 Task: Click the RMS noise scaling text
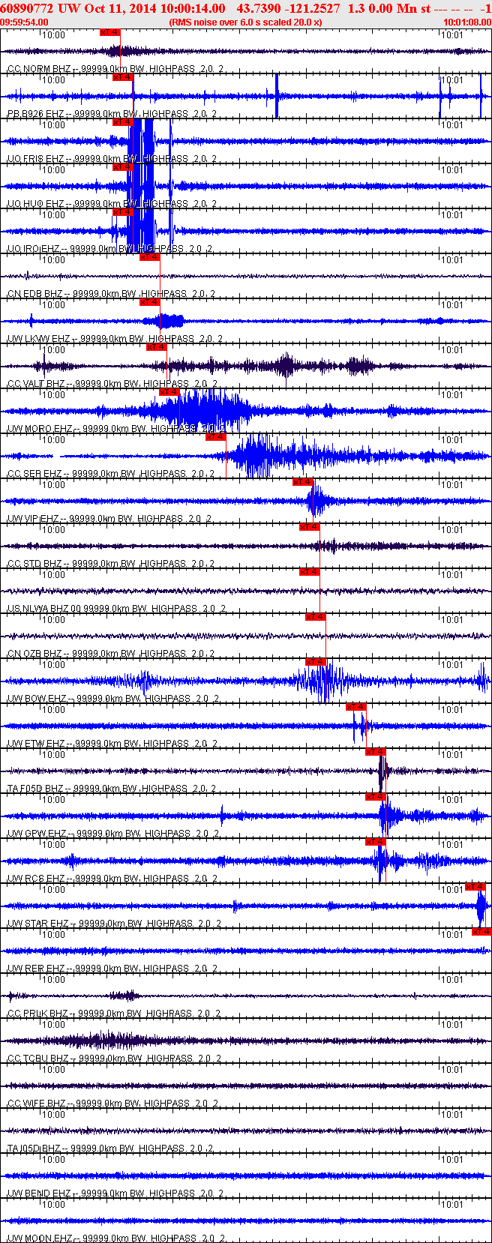pos(246,22)
